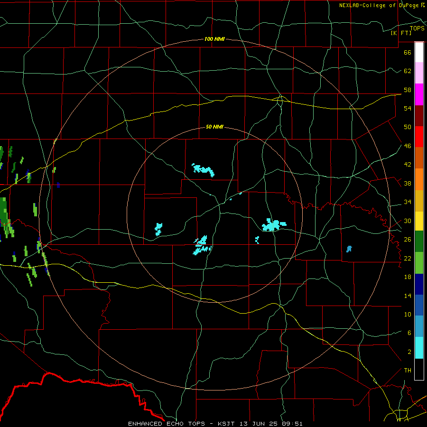
Task: Click the medium blue legend swatch
Action: pos(419,305)
